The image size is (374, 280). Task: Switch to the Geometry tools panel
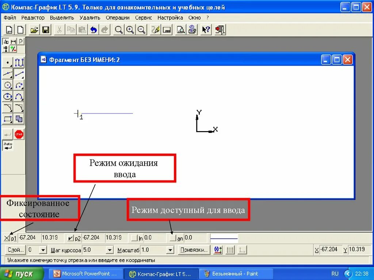[6, 42]
